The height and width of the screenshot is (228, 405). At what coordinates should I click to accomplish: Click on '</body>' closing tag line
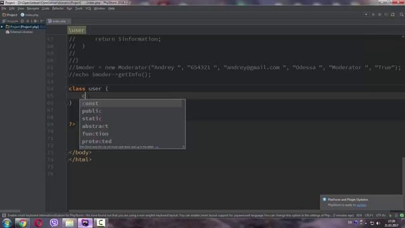point(80,153)
